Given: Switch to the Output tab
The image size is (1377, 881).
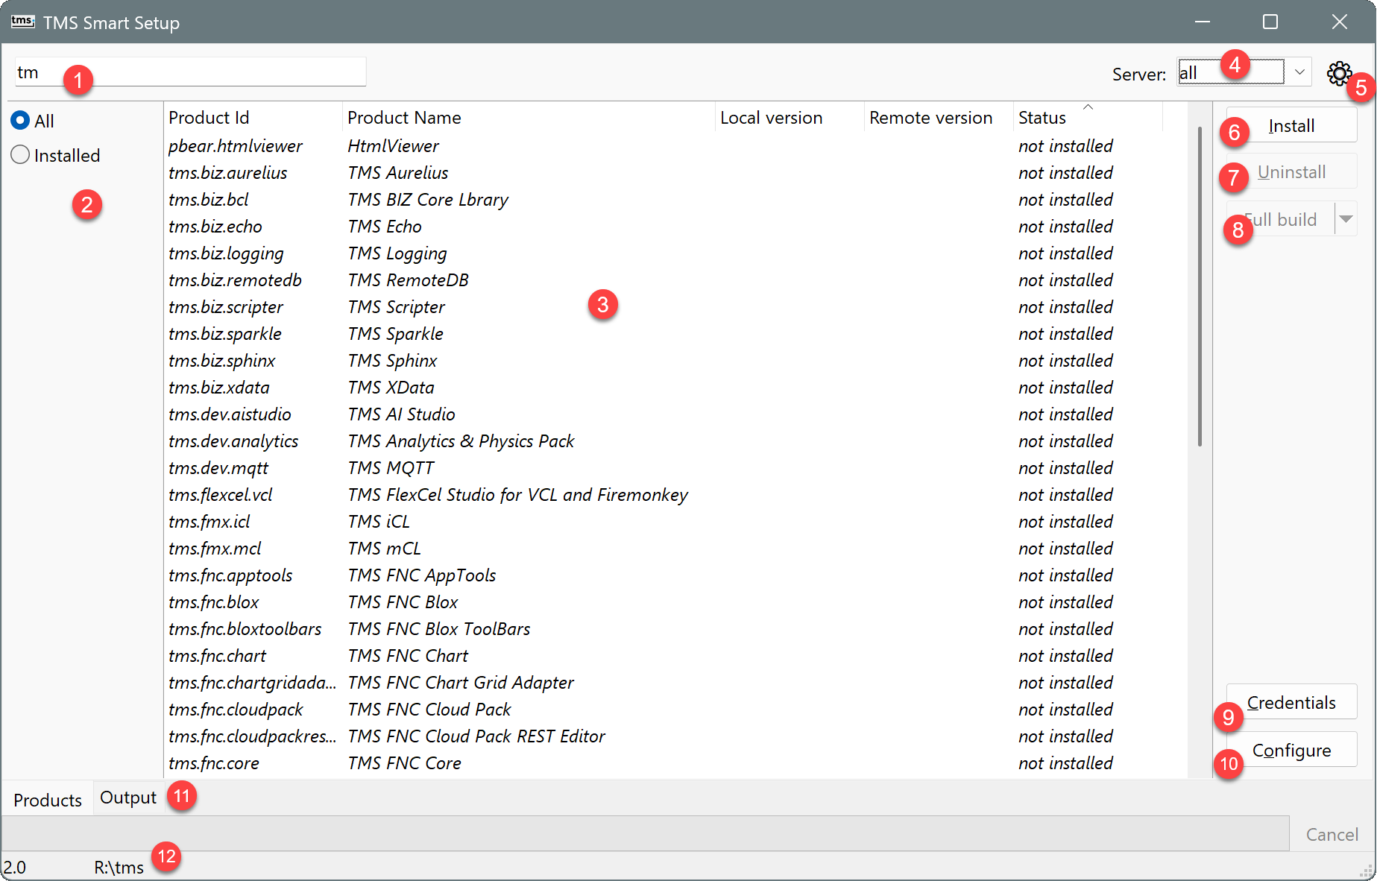Looking at the screenshot, I should [x=127, y=797].
